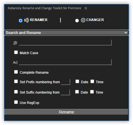Toggle the Use RegExp checkbox
Viewport: 133px width, 125px height.
pyautogui.click(x=16, y=102)
